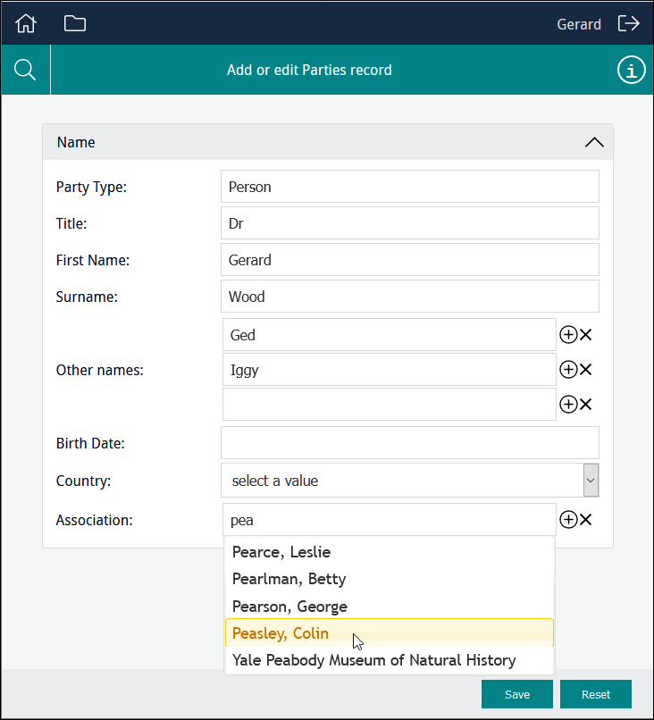
Task: Save the Parties record
Action: pyautogui.click(x=517, y=694)
